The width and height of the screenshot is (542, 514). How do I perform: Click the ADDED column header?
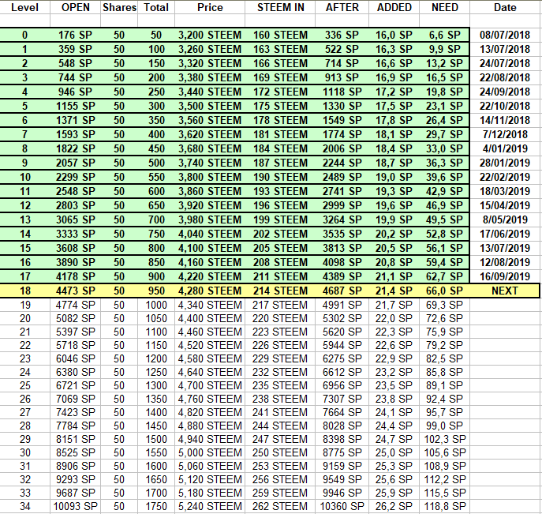(394, 7)
